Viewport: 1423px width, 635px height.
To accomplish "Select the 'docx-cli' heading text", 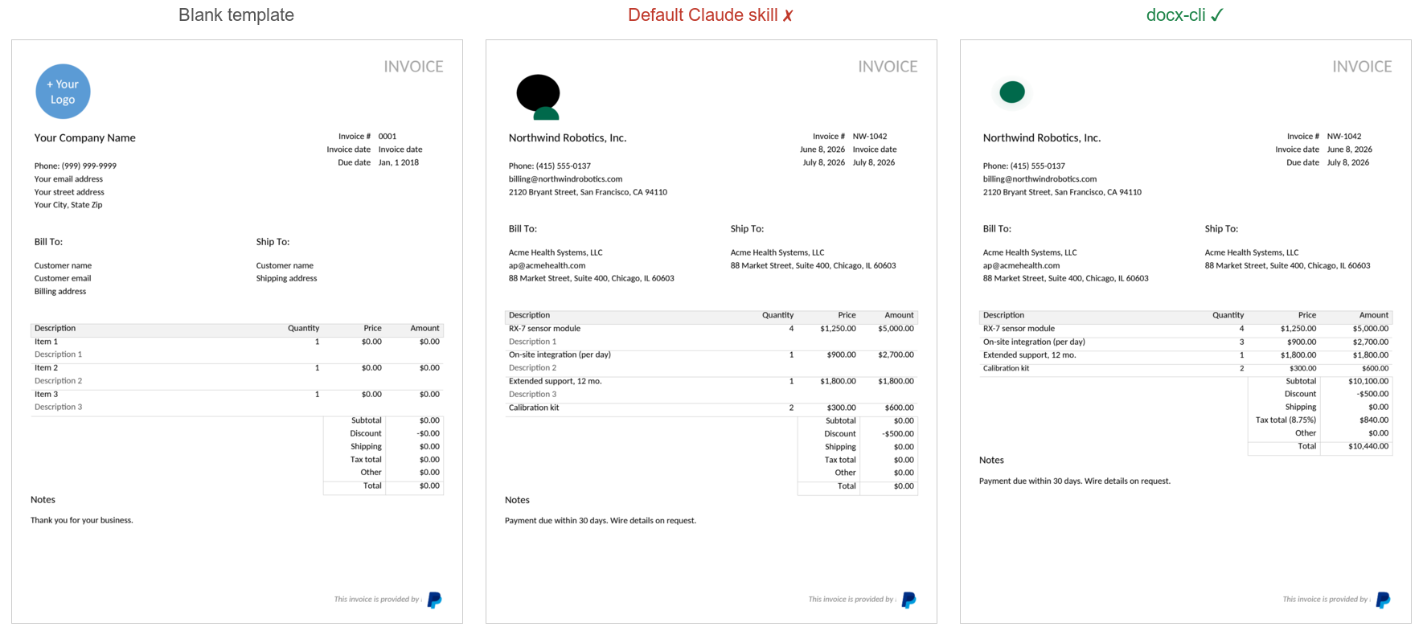I will pos(1175,15).
